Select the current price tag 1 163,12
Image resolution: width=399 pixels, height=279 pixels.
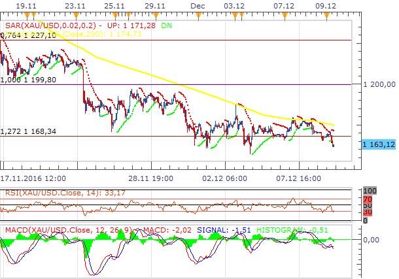(x=379, y=145)
